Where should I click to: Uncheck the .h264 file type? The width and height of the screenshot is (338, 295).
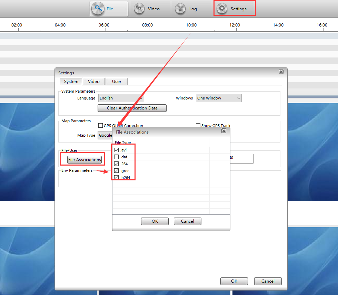pyautogui.click(x=117, y=178)
